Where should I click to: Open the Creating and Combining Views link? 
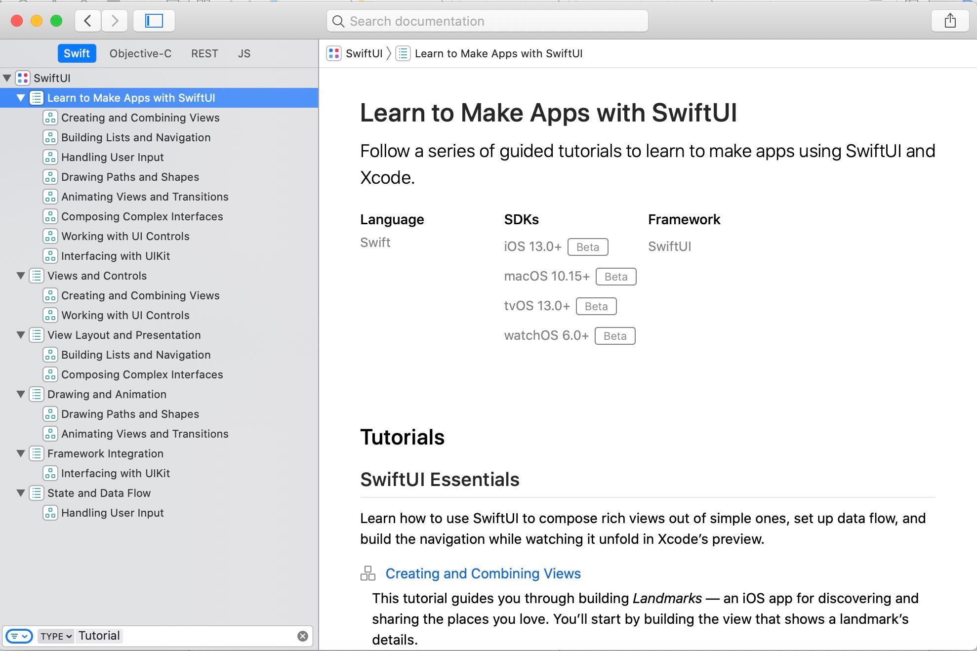click(483, 573)
